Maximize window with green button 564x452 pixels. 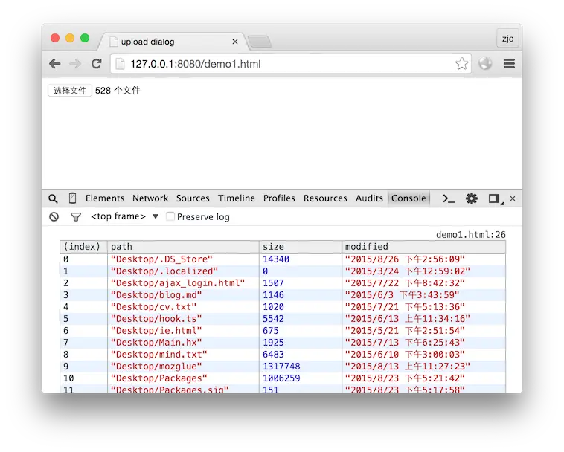[85, 38]
